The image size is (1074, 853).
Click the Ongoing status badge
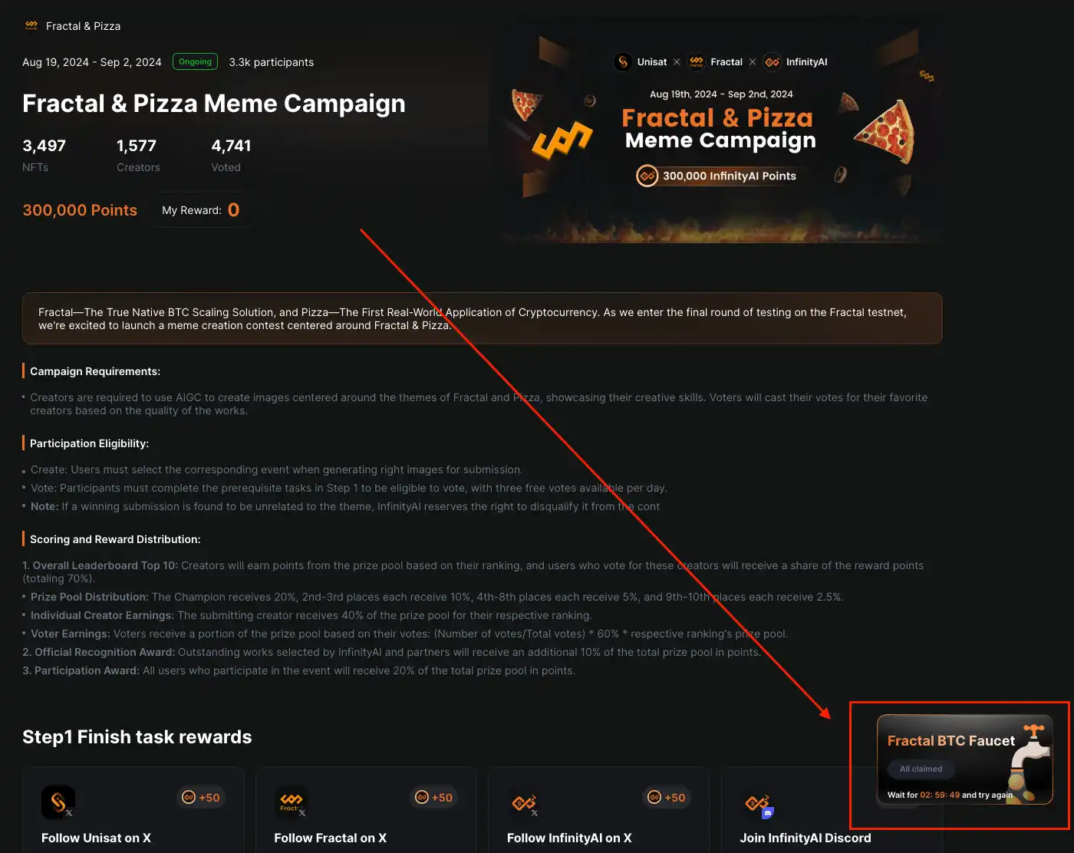195,61
